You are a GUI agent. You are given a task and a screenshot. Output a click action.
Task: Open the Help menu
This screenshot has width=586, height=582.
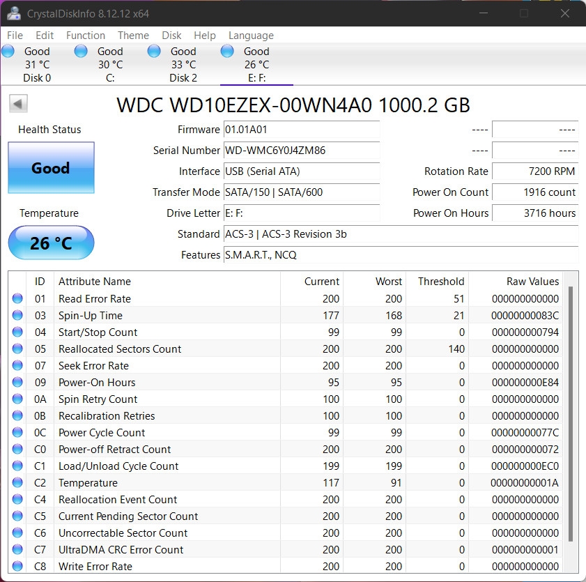click(205, 35)
